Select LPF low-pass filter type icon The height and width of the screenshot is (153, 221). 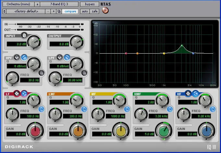click(67, 57)
